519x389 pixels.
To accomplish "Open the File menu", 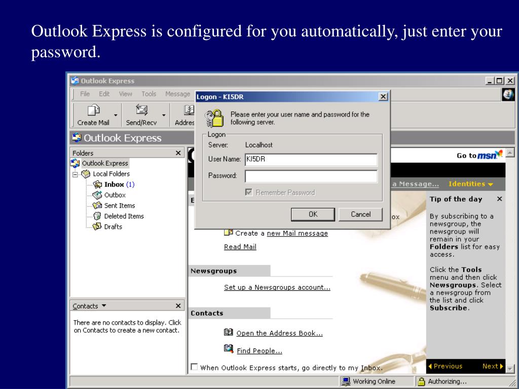I will pyautogui.click(x=85, y=94).
